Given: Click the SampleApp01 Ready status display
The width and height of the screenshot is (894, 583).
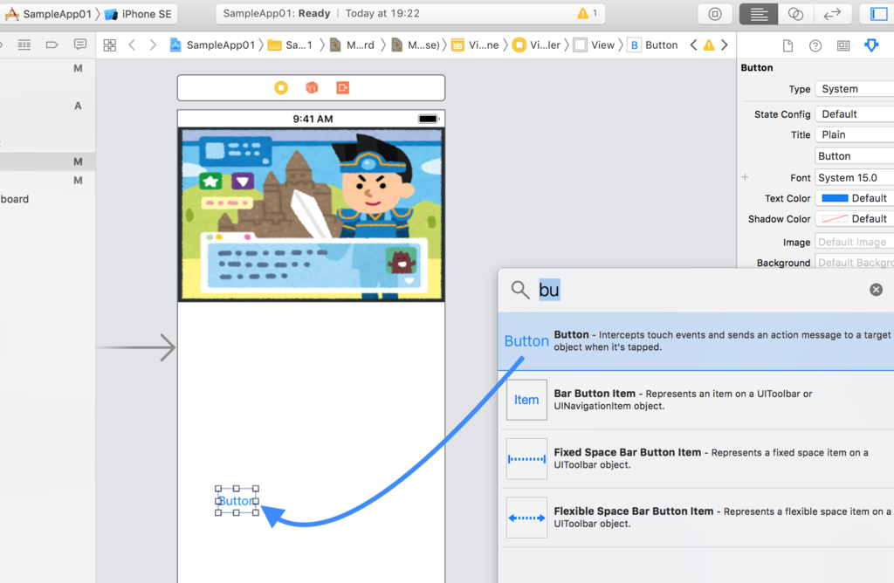Looking at the screenshot, I should click(x=410, y=13).
